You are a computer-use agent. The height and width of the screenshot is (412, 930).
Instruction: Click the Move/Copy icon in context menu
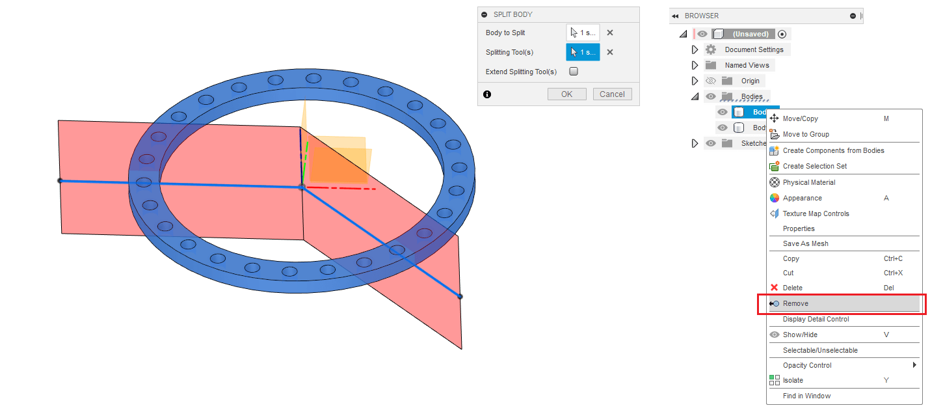774,118
